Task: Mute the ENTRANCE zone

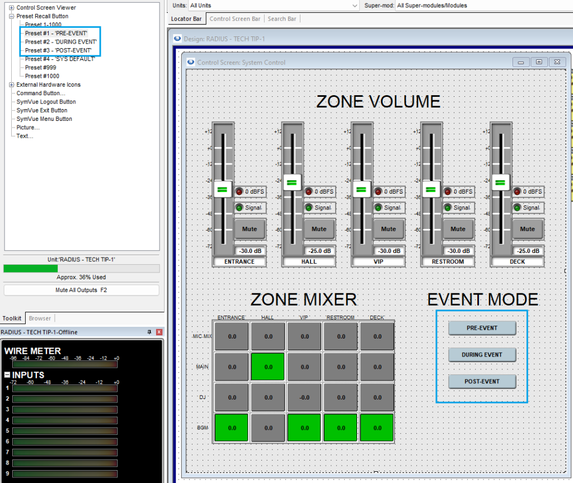Action: coord(250,229)
